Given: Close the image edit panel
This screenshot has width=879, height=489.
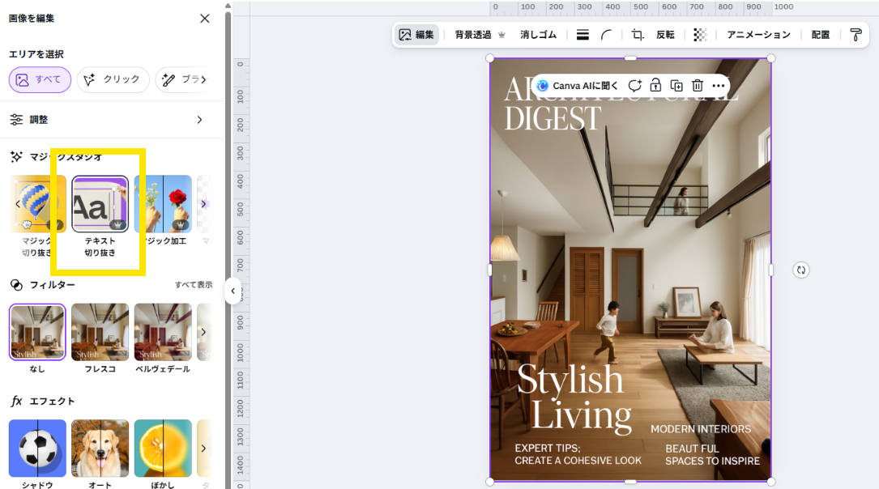Looking at the screenshot, I should [204, 19].
